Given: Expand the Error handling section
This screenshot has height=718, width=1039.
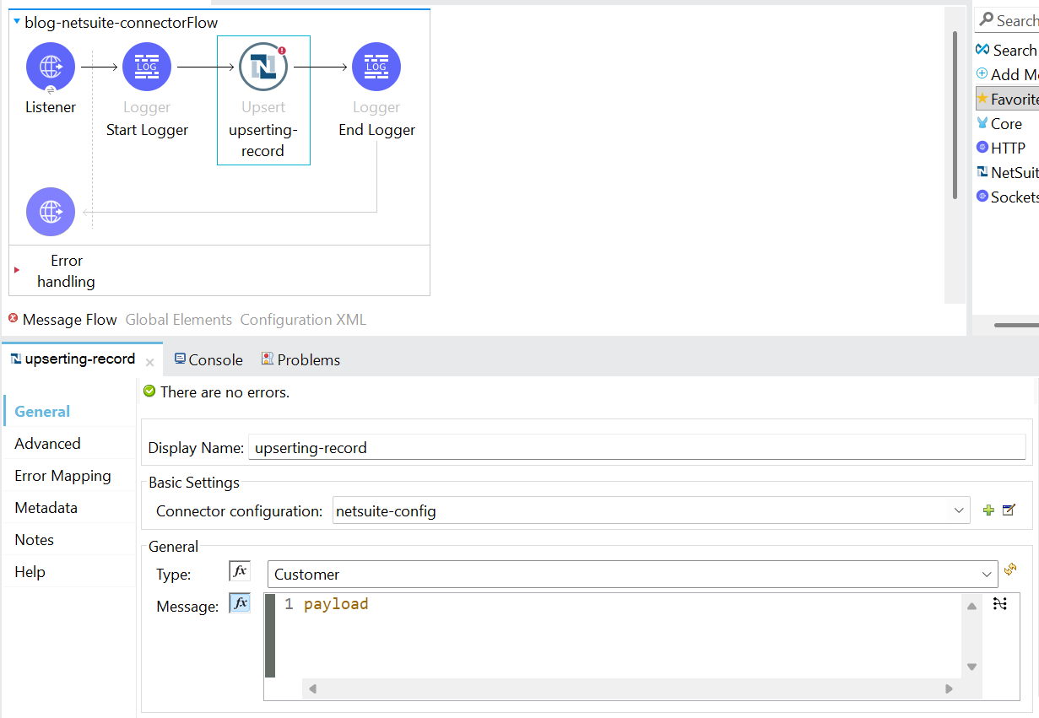Looking at the screenshot, I should 17,270.
